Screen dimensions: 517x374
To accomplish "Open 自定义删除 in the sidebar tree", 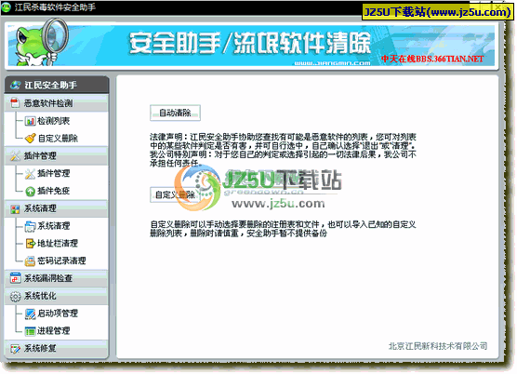I will coord(58,139).
